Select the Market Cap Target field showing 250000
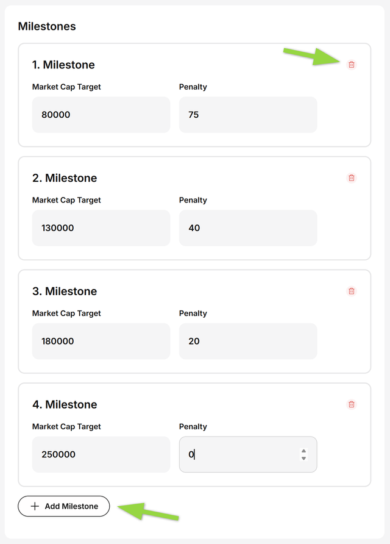 [x=101, y=454]
